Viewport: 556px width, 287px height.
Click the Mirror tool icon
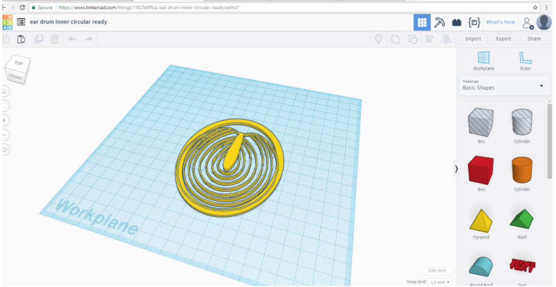coord(446,39)
